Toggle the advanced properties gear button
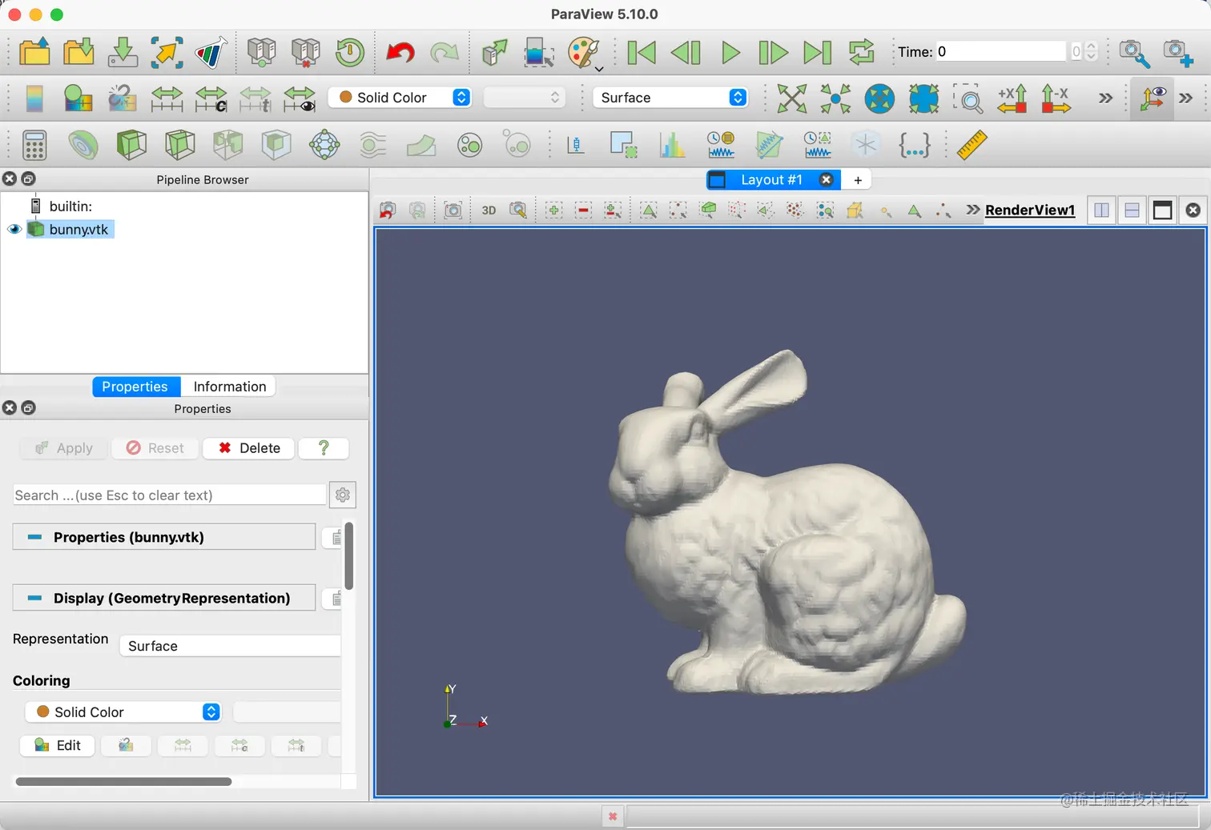 (343, 495)
